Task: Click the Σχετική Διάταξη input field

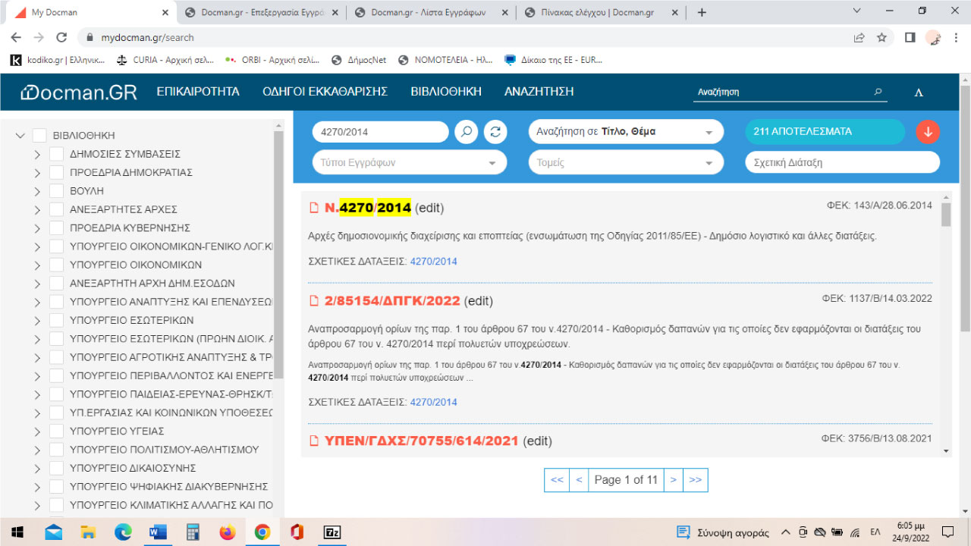Action: [842, 162]
